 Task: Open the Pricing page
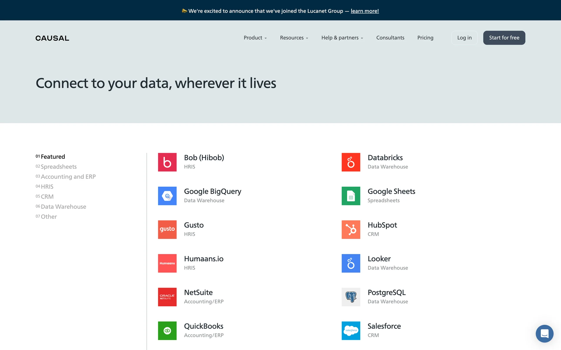pyautogui.click(x=425, y=38)
